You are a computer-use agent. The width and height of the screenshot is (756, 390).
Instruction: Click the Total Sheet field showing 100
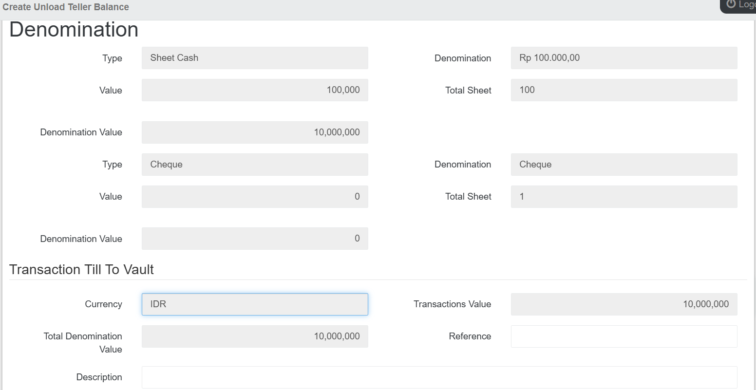click(624, 90)
